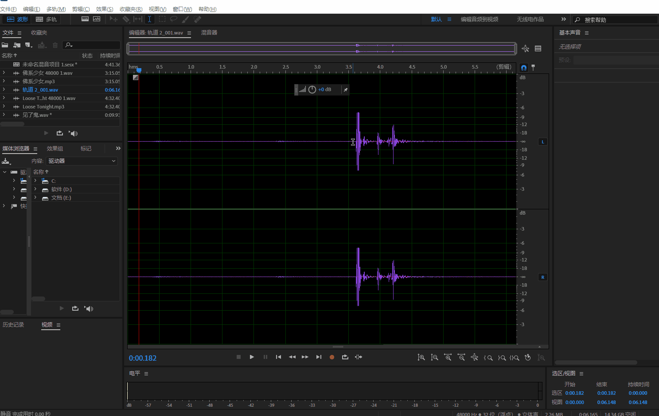This screenshot has width=659, height=416.
Task: Select the Time Selection tool
Action: coord(150,19)
